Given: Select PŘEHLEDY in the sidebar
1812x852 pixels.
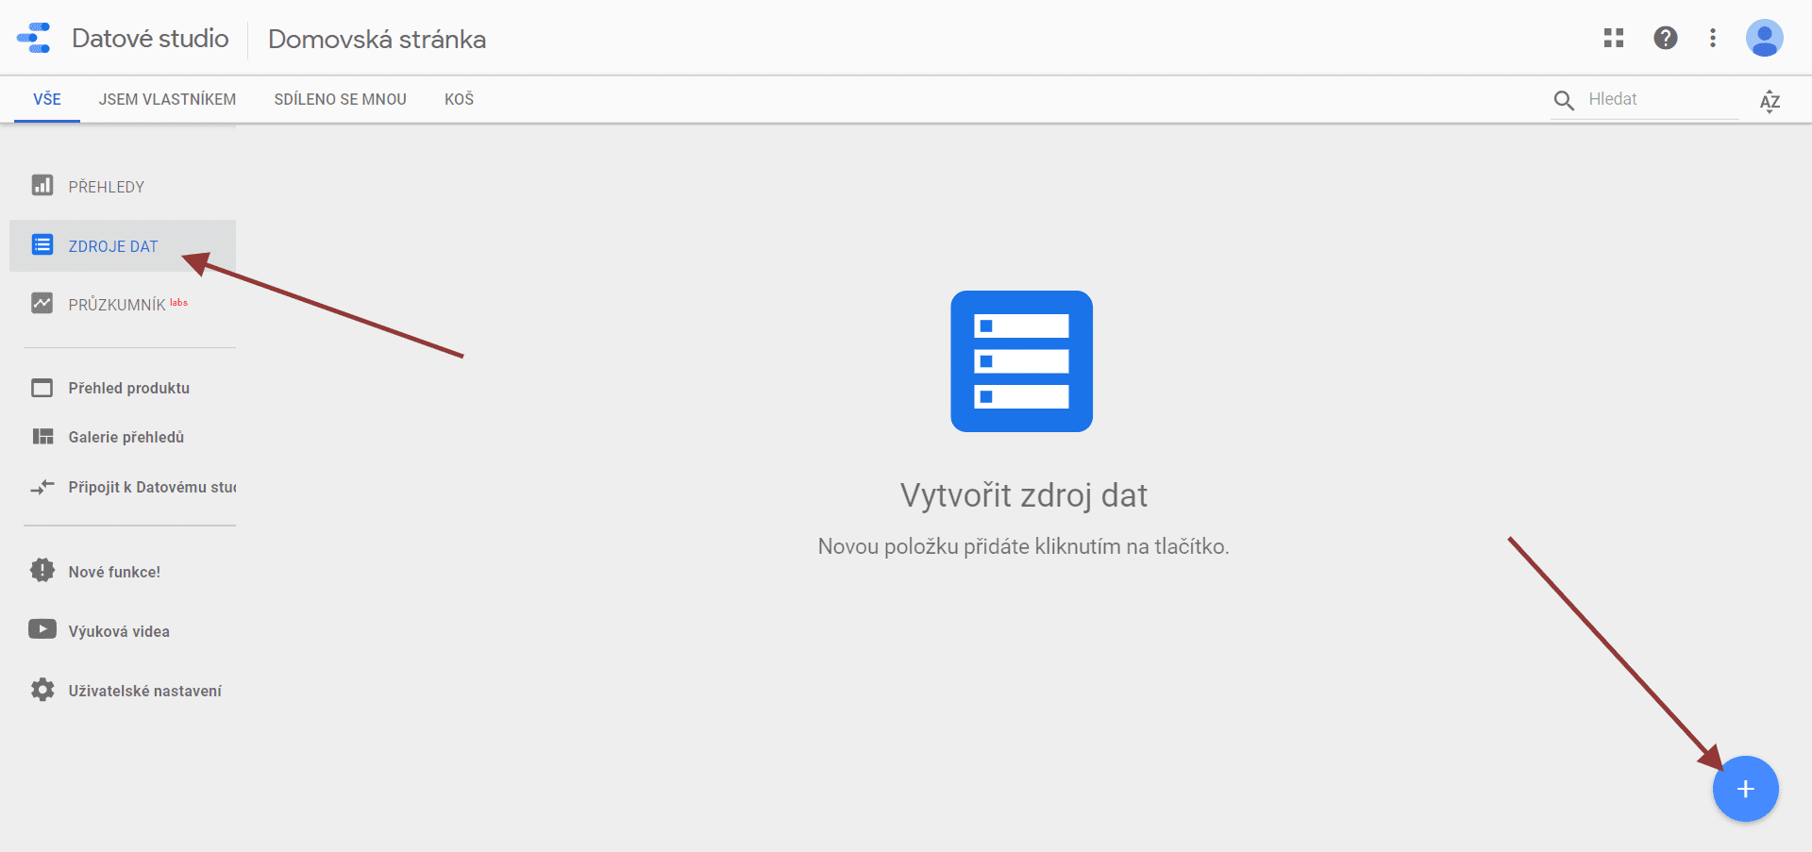Looking at the screenshot, I should (106, 187).
